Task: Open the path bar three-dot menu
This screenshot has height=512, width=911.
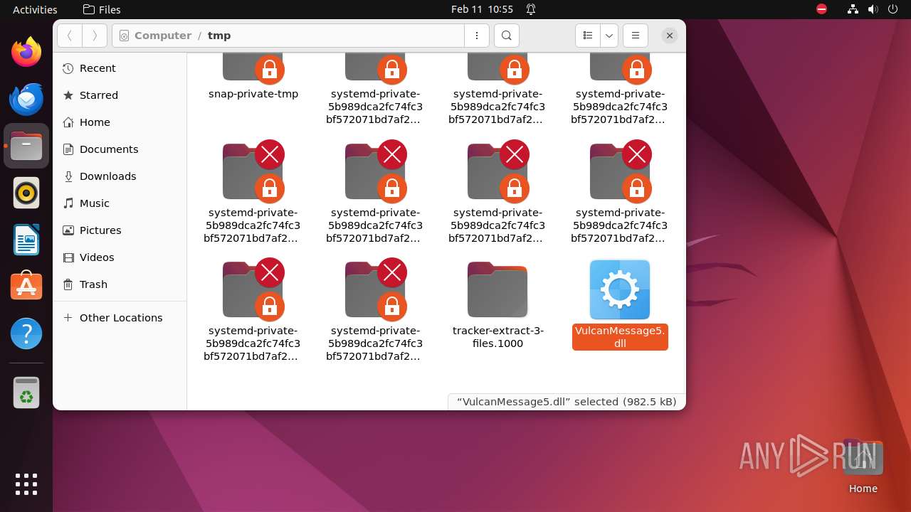Action: 477,36
